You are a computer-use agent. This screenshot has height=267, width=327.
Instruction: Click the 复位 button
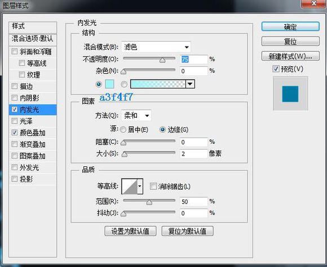click(290, 42)
